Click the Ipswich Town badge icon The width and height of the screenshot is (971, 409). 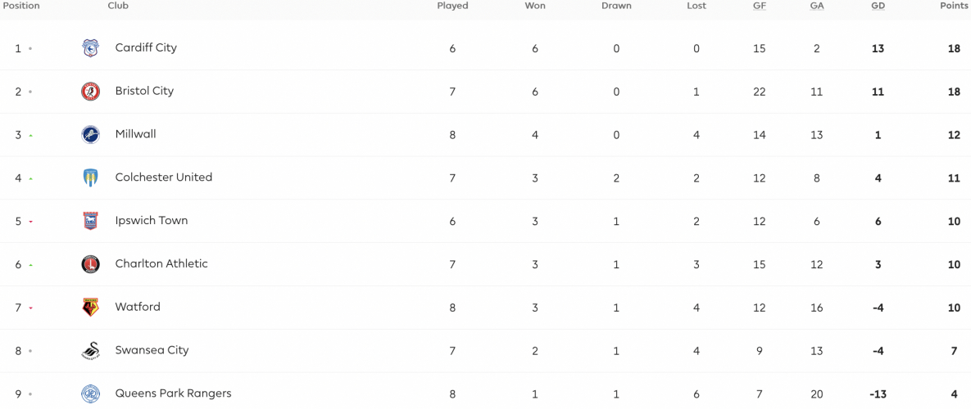(x=90, y=221)
